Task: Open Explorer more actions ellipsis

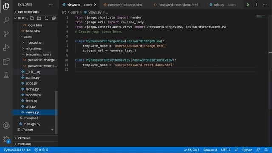Action: pos(51,5)
